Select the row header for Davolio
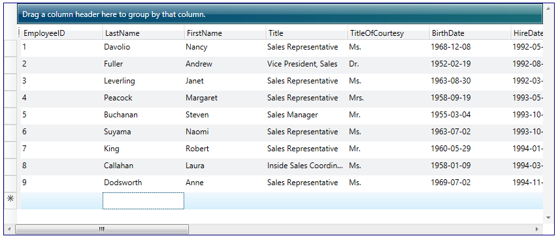The height and width of the screenshot is (238, 558). click(10, 48)
